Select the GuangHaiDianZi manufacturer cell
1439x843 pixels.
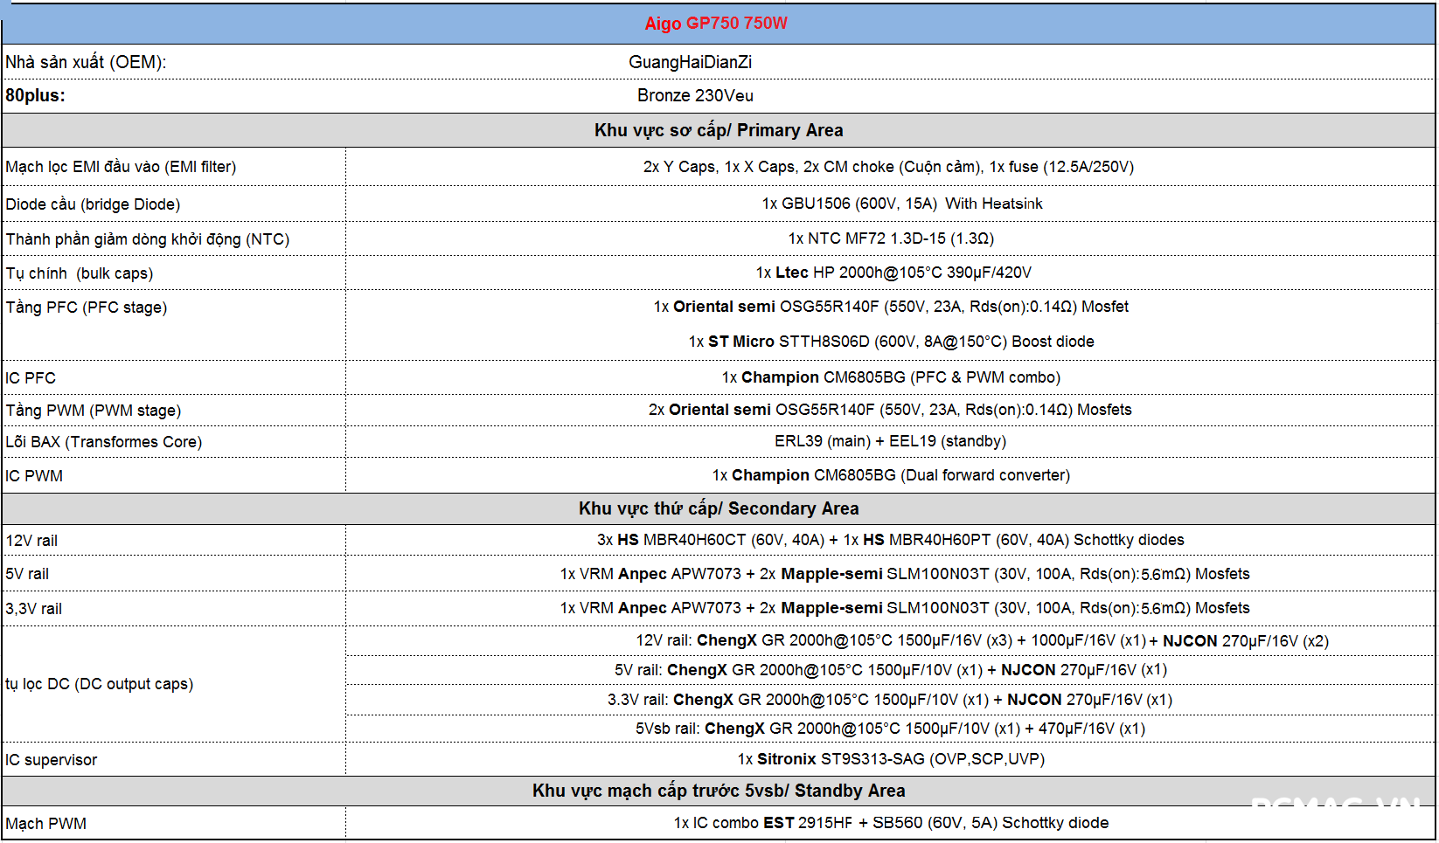[690, 62]
